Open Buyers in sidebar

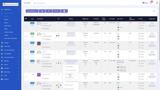click(6, 23)
